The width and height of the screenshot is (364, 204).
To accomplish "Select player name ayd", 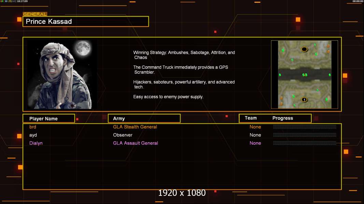I will [33, 135].
